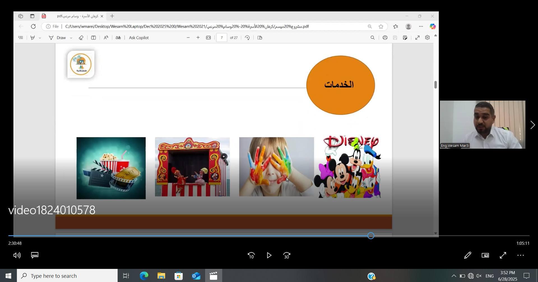Open the Windows Start menu
This screenshot has height=282, width=538.
click(8, 276)
